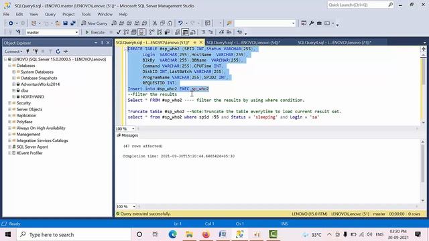The image size is (429, 241).
Task: Click the Undo arrow icon
Action: click(x=180, y=23)
